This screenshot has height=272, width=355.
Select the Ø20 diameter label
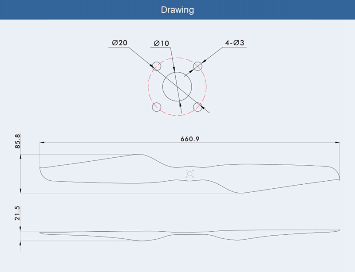119,43
